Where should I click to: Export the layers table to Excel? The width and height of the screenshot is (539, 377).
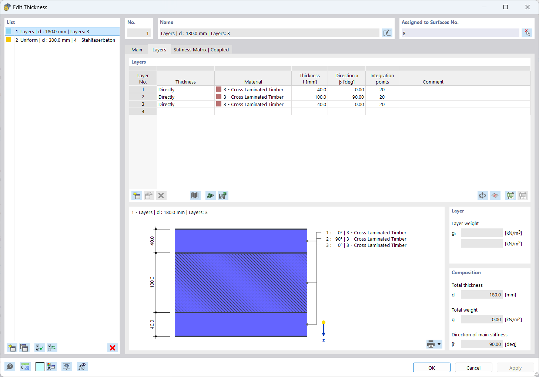[510, 195]
